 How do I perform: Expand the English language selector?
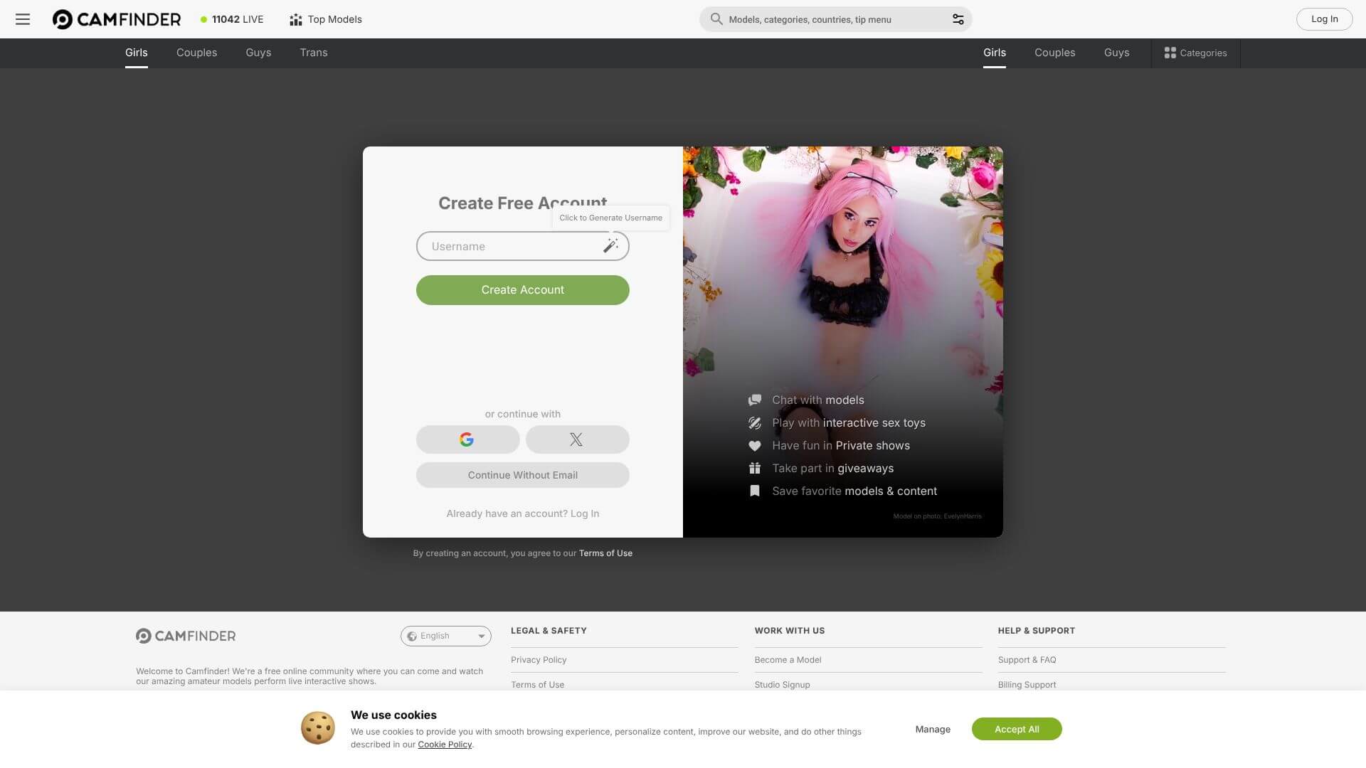pyautogui.click(x=445, y=636)
